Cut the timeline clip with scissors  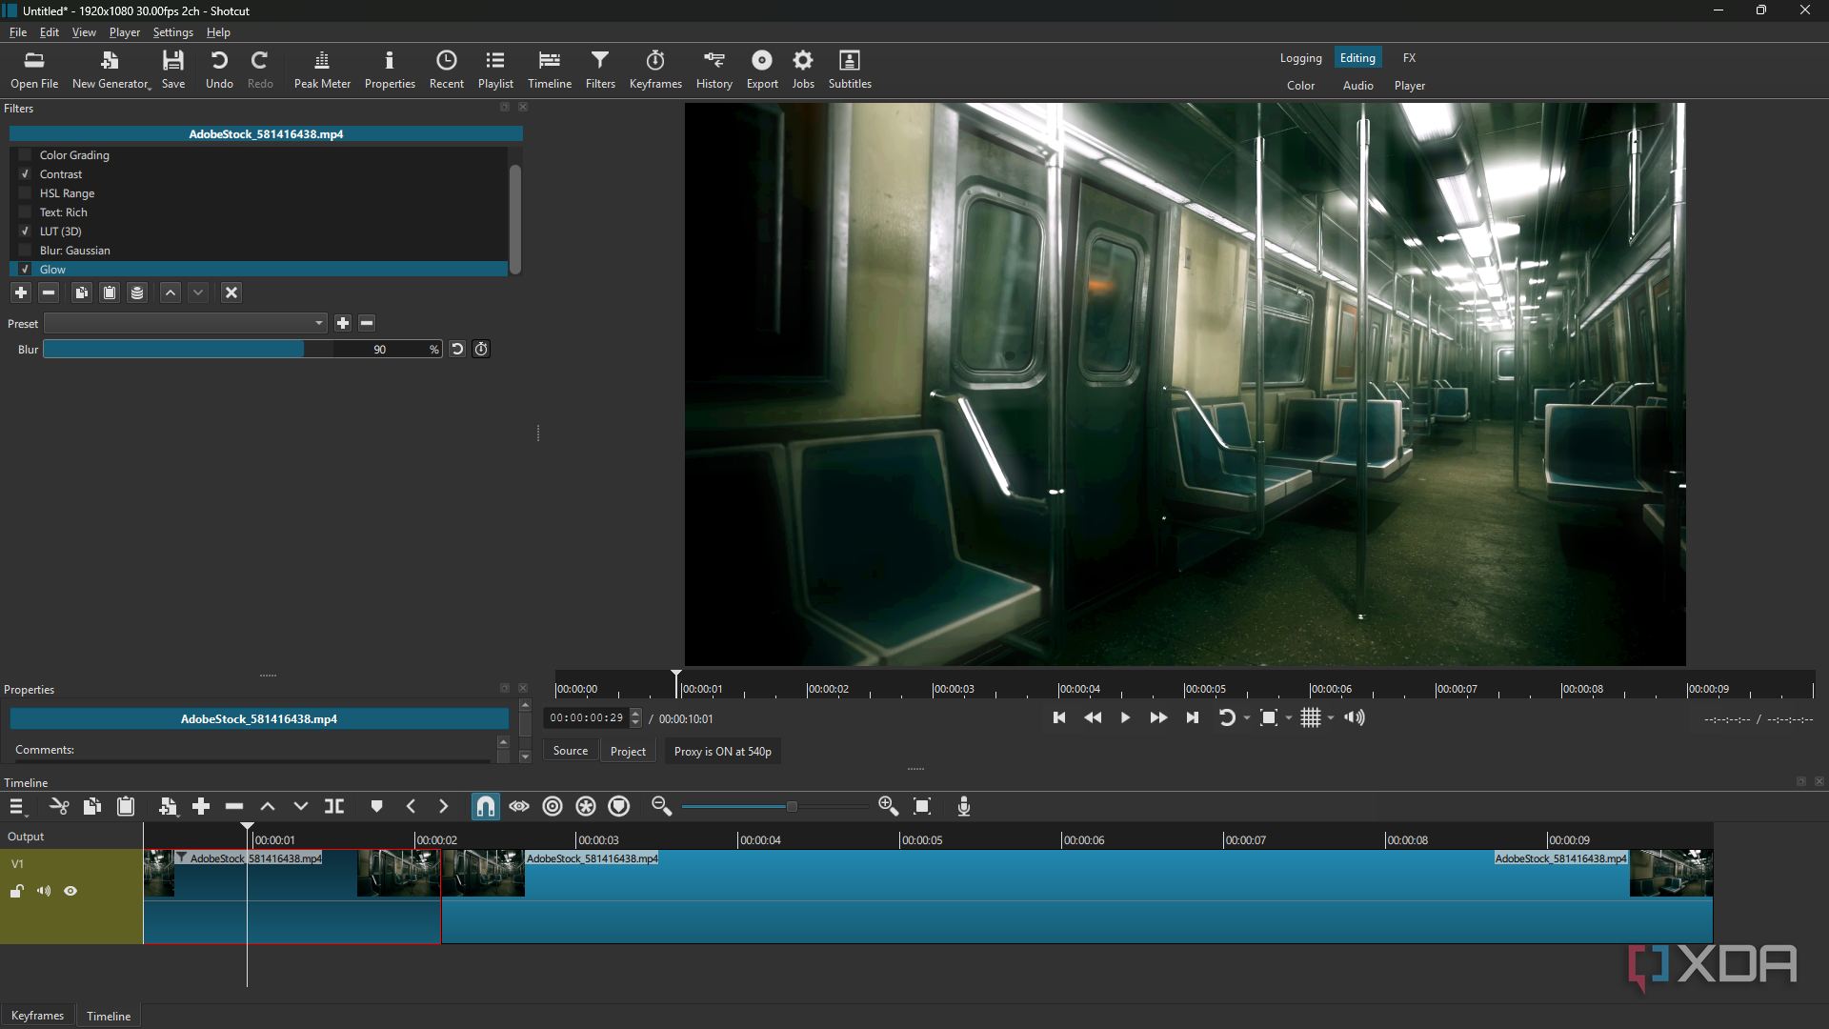click(59, 806)
